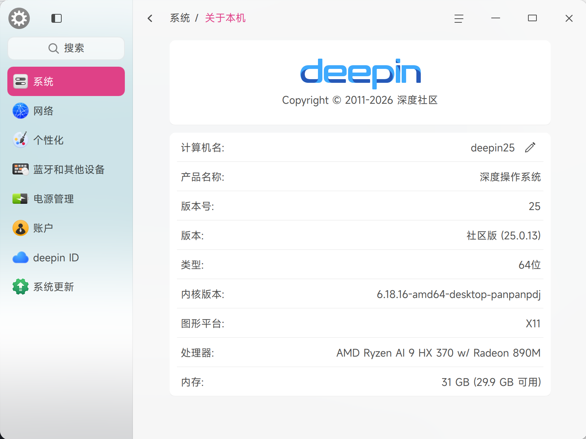
Task: Click the Copyright 2011-2026 深度社区 text
Action: (x=360, y=100)
